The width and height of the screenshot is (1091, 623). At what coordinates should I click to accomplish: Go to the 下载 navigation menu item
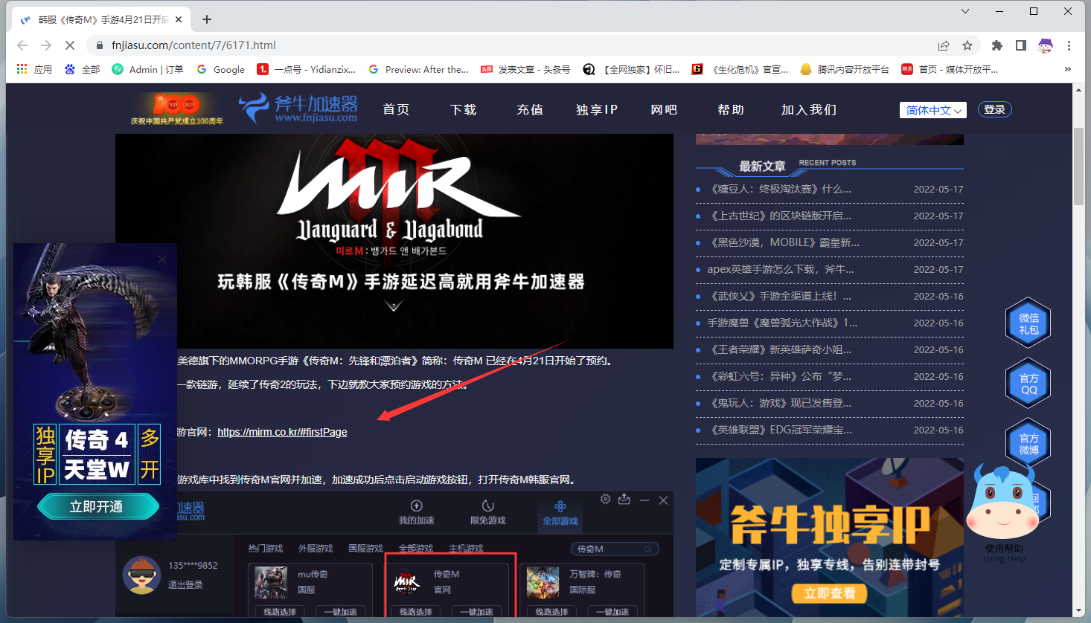pos(463,110)
